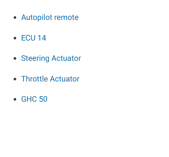
Task: Click the bullet beside Steering Actuator
Action: point(15,59)
